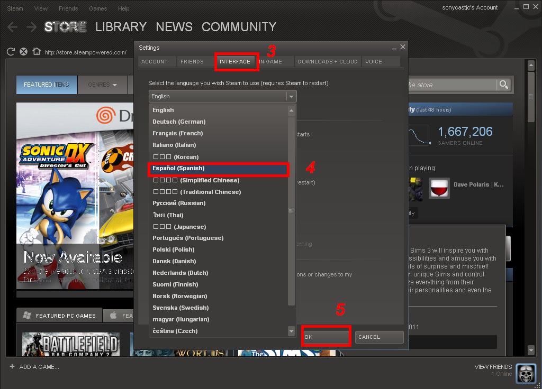
Task: Close the Settings dialog with X
Action: 403,47
